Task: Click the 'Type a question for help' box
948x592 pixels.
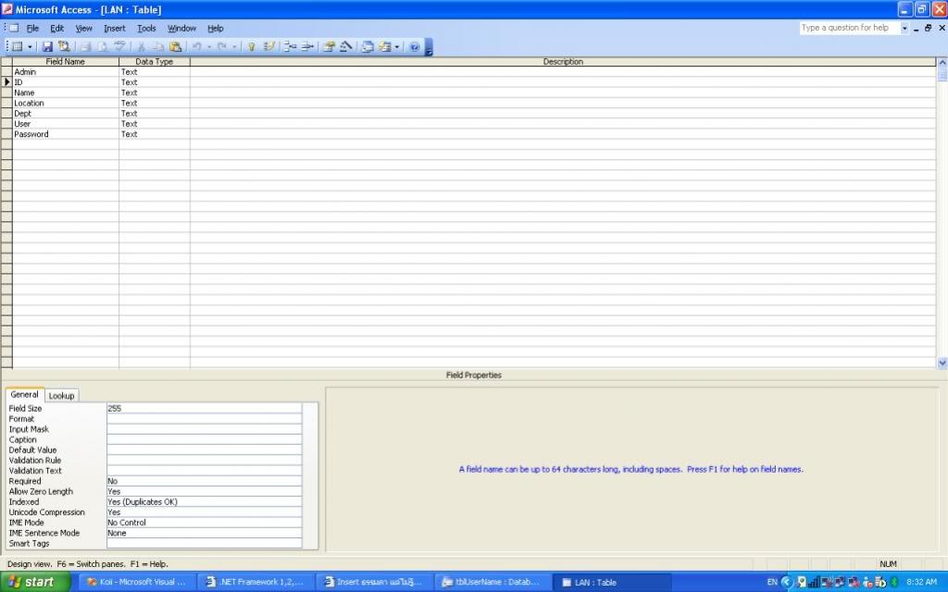Action: point(850,28)
